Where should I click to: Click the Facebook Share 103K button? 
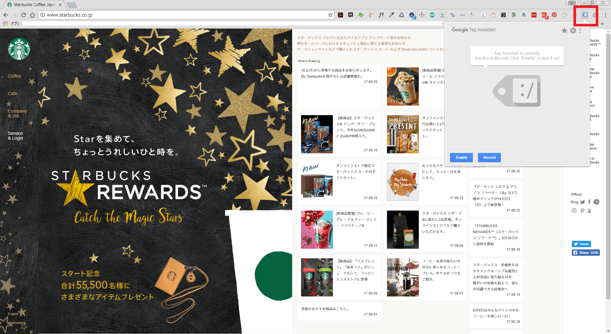click(x=586, y=253)
